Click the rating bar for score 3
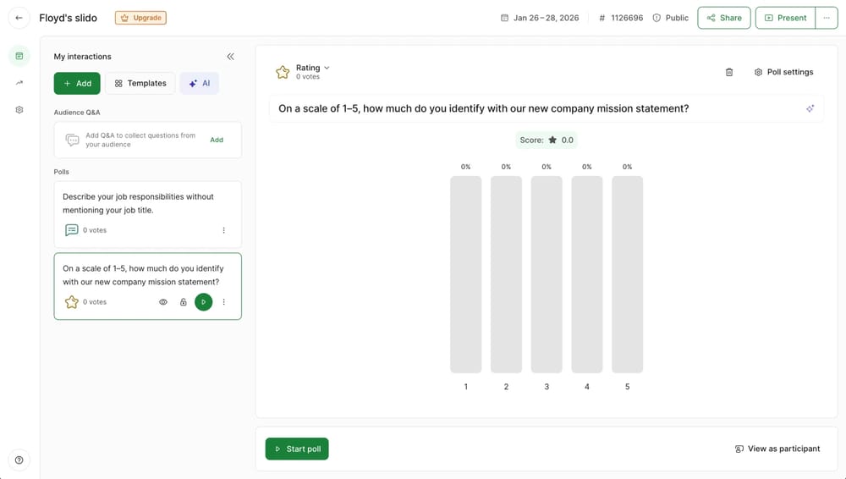Viewport: 846px width, 479px height. [547, 274]
